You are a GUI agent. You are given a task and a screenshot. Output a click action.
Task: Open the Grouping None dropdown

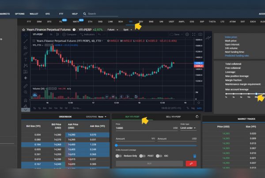click(102, 117)
